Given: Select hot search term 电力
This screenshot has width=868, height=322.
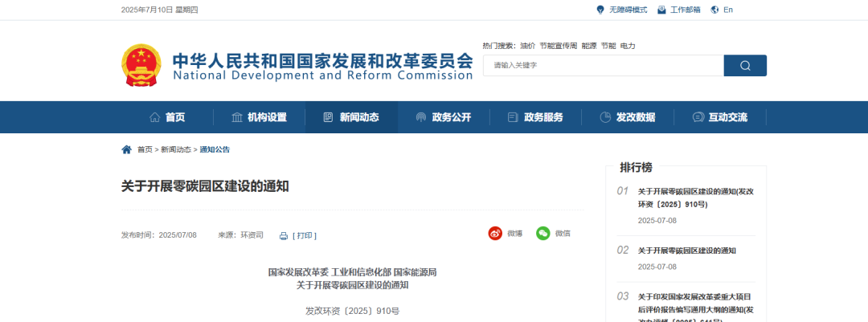Looking at the screenshot, I should click(628, 46).
